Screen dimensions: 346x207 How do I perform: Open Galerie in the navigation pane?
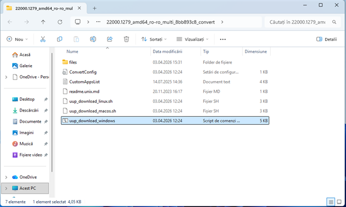(22, 66)
